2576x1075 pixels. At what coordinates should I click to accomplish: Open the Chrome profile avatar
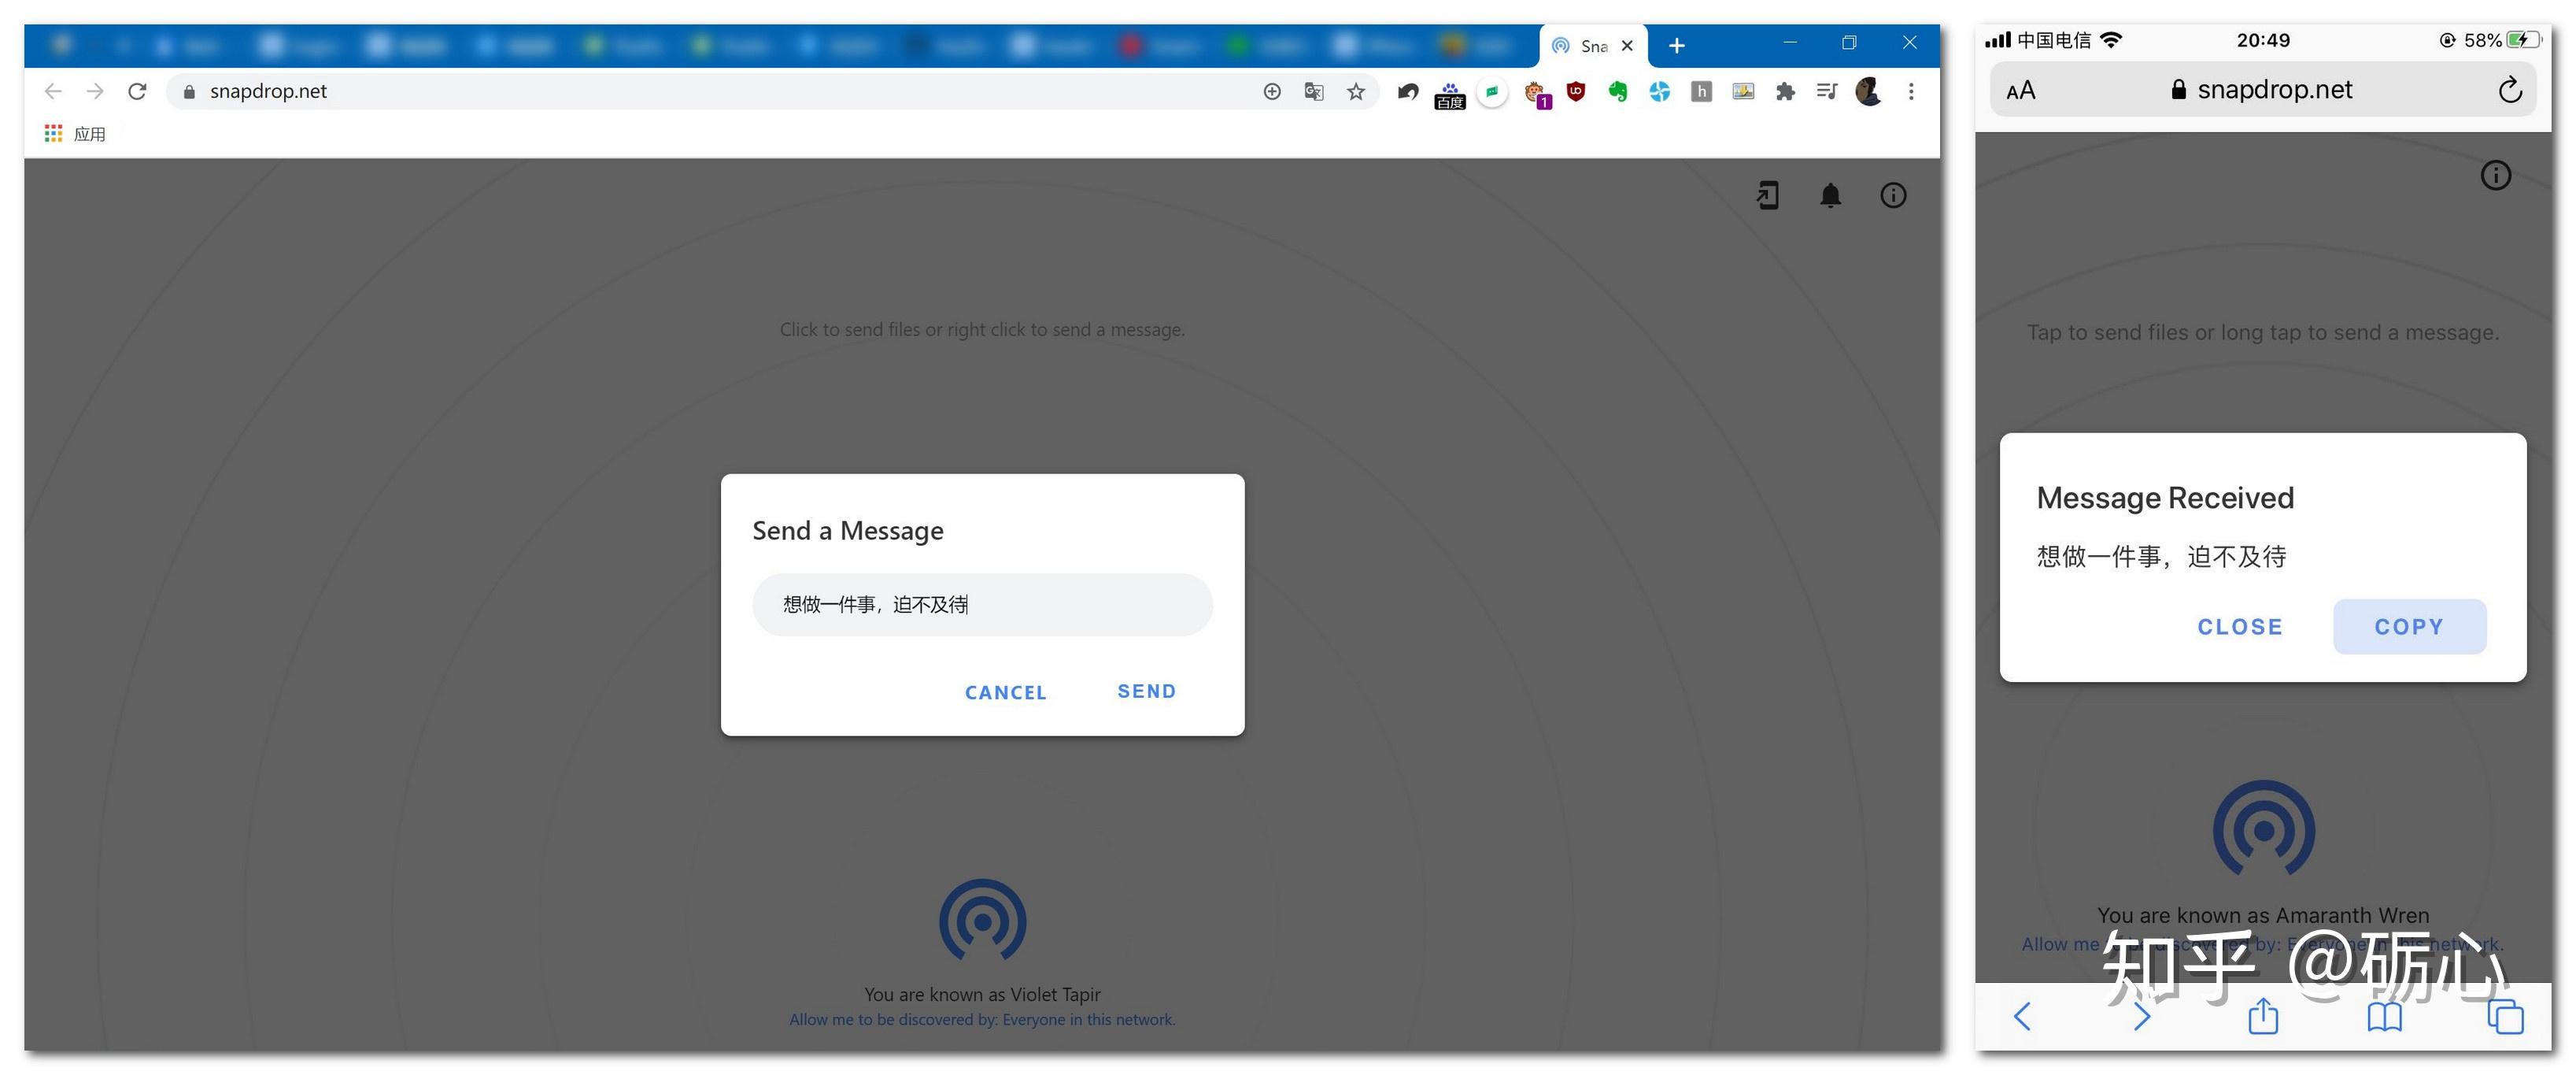point(1869,92)
